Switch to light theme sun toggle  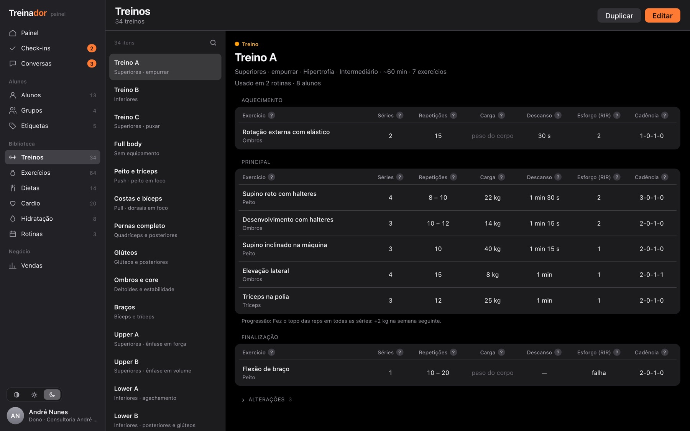click(34, 395)
